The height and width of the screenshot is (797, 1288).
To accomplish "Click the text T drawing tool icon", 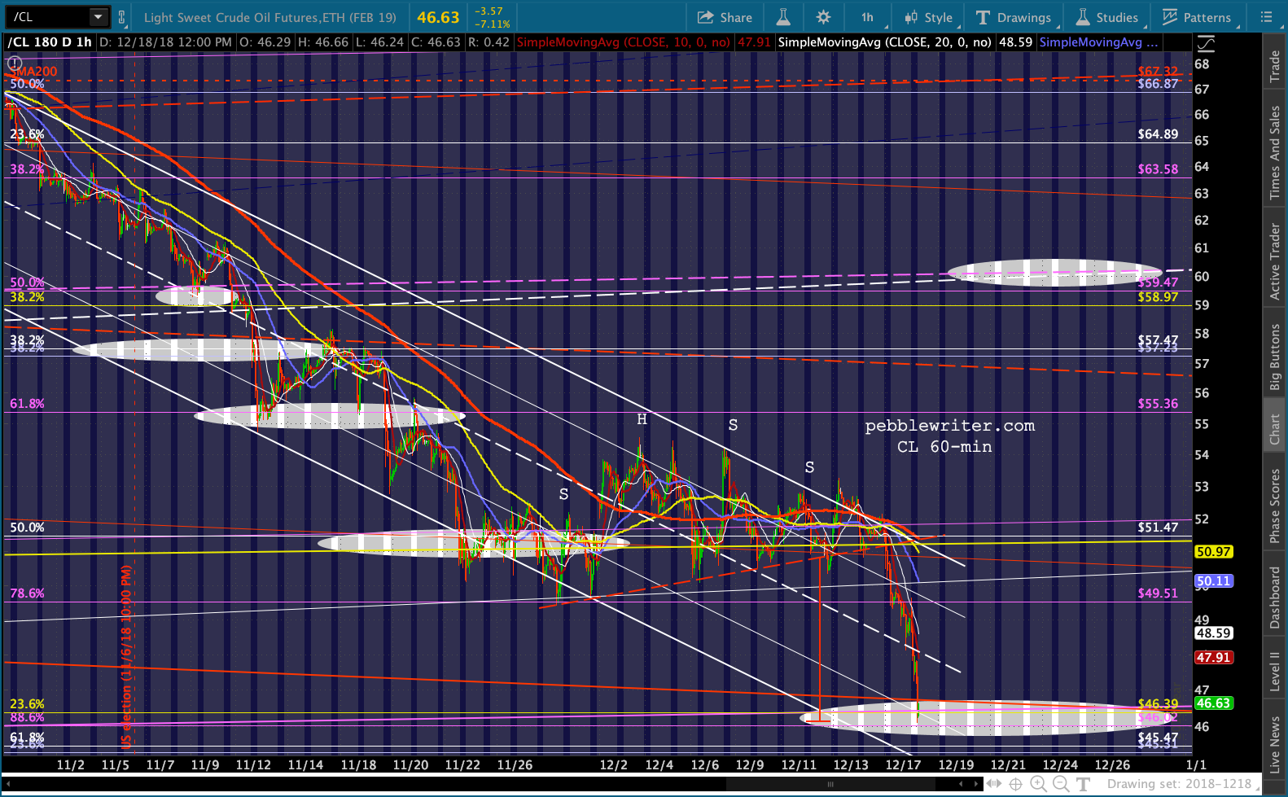I will tap(1083, 784).
